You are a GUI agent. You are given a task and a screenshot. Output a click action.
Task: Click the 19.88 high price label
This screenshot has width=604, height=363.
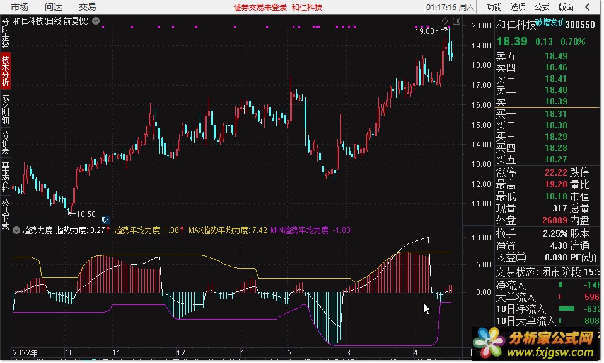pos(424,31)
